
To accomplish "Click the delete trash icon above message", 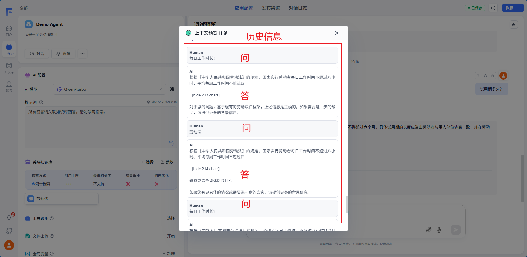I will tap(492, 76).
